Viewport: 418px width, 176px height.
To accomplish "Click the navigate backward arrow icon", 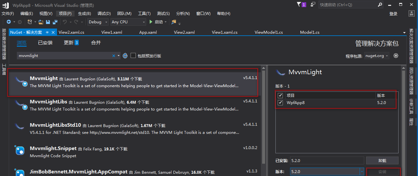I will point(9,22).
